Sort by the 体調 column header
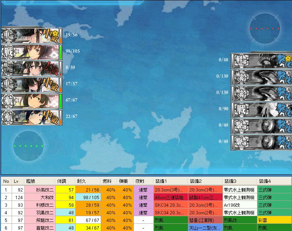Viewport: 292px width, 231px height. (x=64, y=181)
